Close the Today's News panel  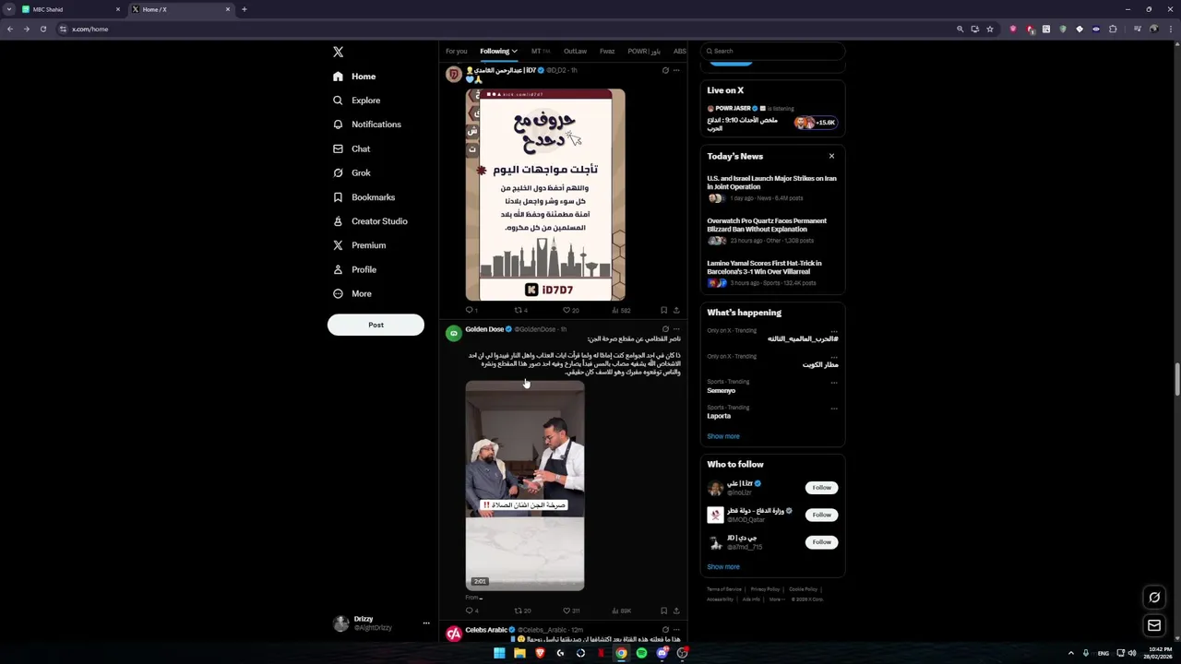tap(831, 157)
